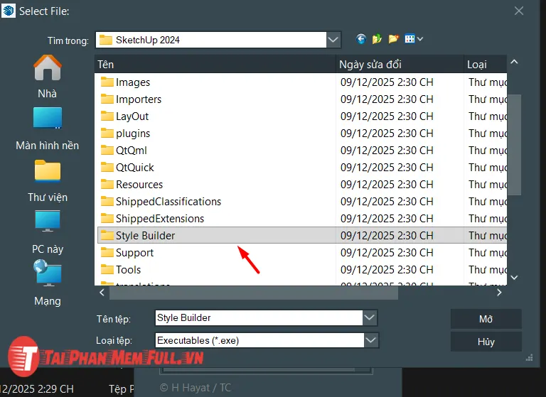Click the vertical scrollbar thumb

pos(514,144)
